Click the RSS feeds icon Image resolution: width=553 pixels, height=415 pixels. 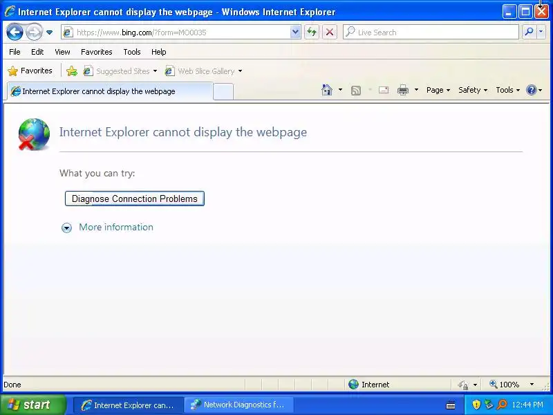[x=356, y=91]
